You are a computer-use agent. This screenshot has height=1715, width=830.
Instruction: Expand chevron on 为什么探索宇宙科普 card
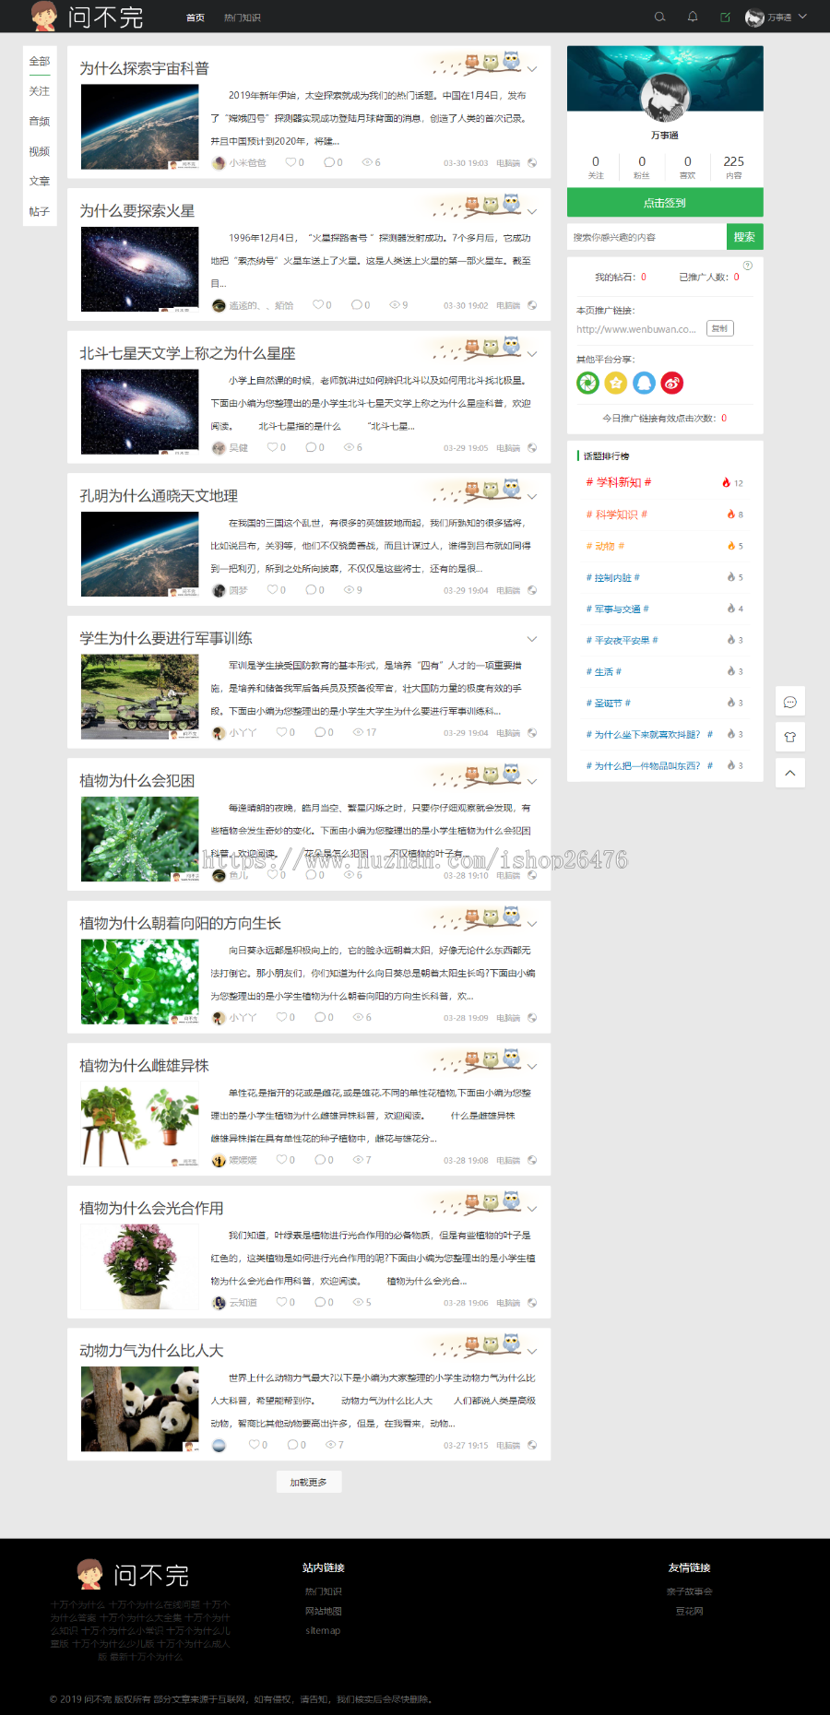tap(532, 69)
